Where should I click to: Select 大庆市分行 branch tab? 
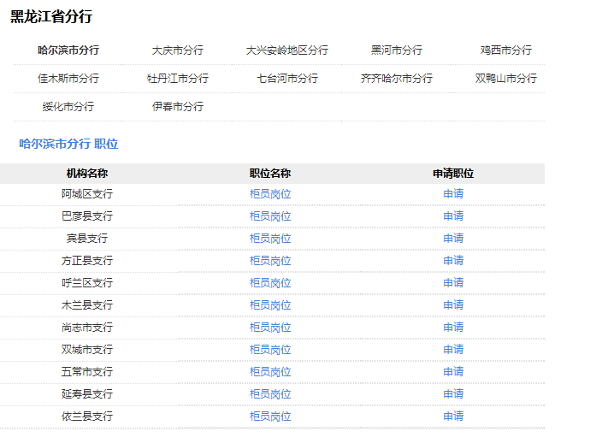coord(177,50)
